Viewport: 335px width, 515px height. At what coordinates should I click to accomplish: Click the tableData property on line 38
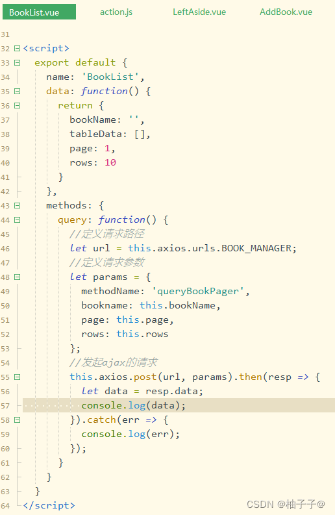coord(96,134)
